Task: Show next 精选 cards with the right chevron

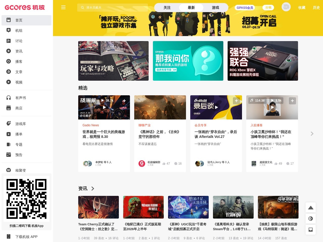Action: [x=312, y=134]
